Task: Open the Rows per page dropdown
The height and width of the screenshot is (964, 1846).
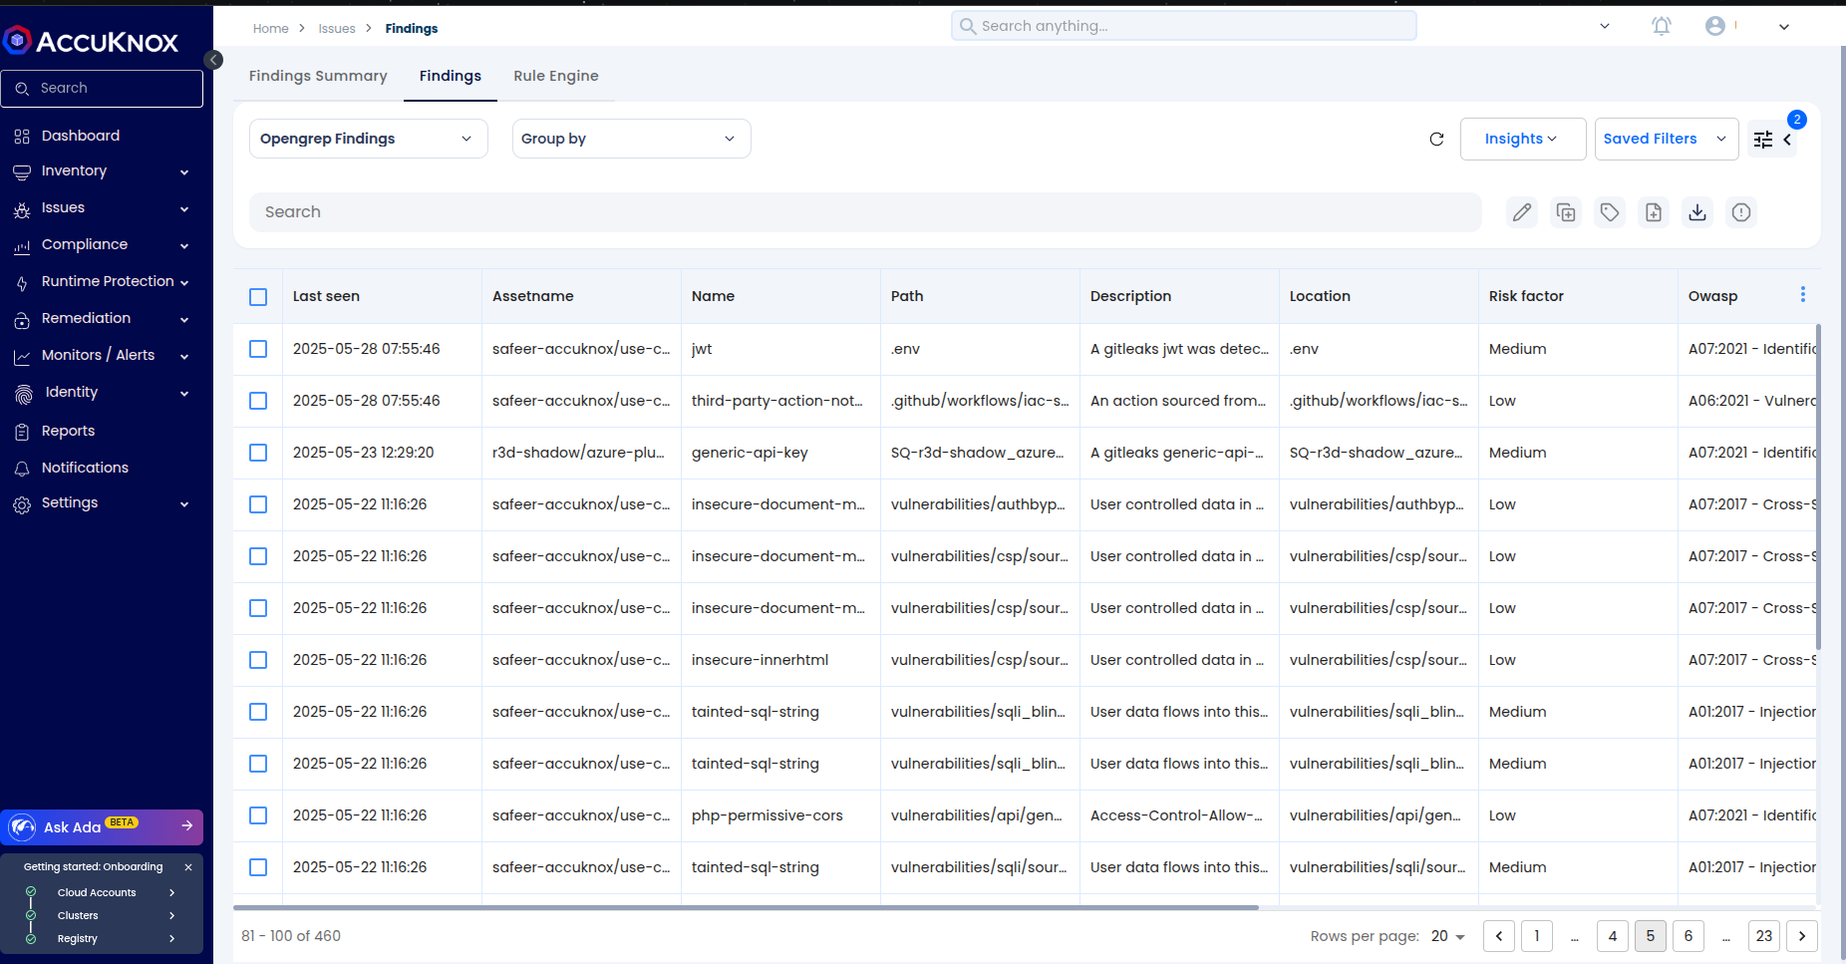Action: point(1448,936)
